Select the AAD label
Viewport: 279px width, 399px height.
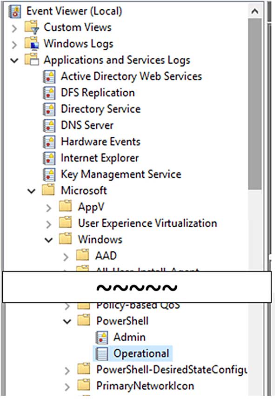click(106, 256)
